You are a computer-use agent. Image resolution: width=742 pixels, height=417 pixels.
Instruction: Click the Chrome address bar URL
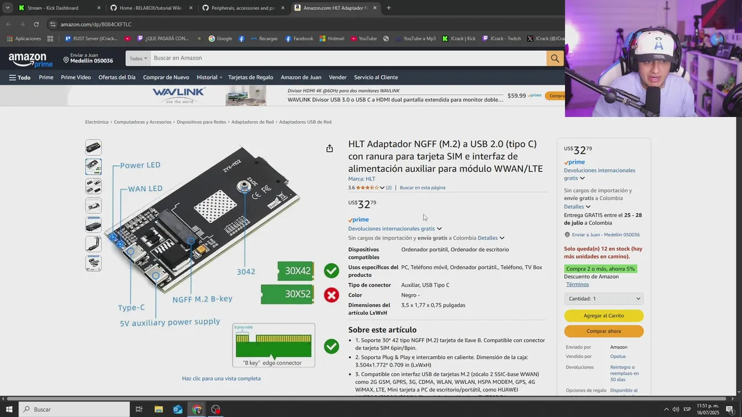(x=96, y=24)
